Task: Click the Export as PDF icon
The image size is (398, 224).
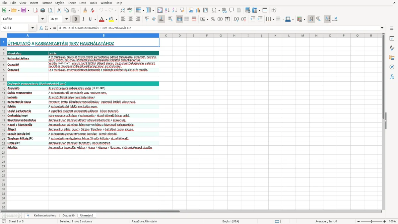Action: [35, 10]
